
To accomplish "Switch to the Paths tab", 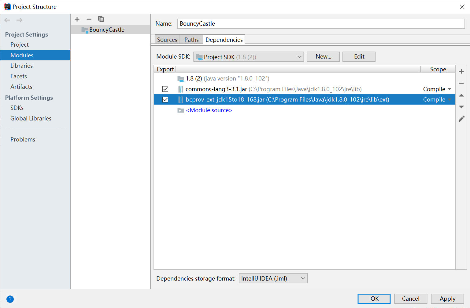I will [191, 40].
